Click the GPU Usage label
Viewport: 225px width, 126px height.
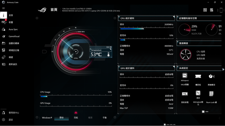click(45, 103)
